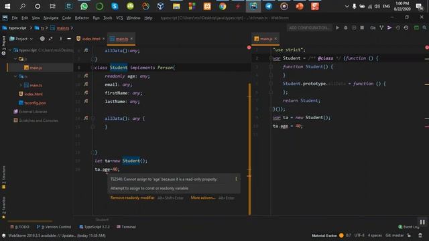Image resolution: width=429 pixels, height=241 pixels.
Task: Open the Windows Start menu
Action: point(7,6)
